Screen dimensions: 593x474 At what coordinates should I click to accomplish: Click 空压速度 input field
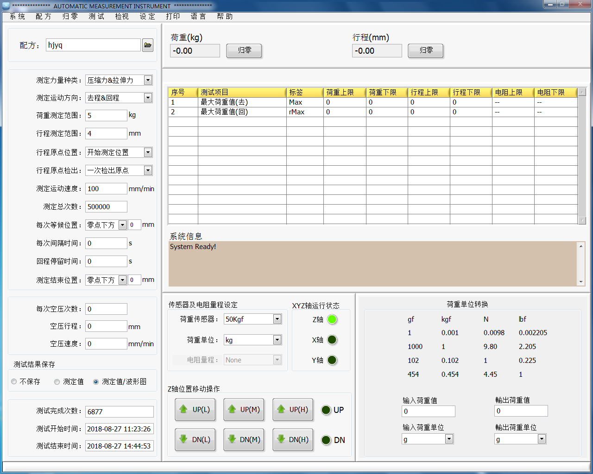[x=106, y=343]
